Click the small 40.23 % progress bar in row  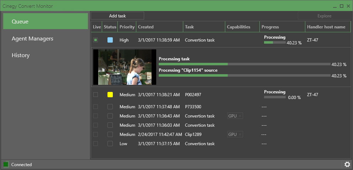[x=275, y=42]
